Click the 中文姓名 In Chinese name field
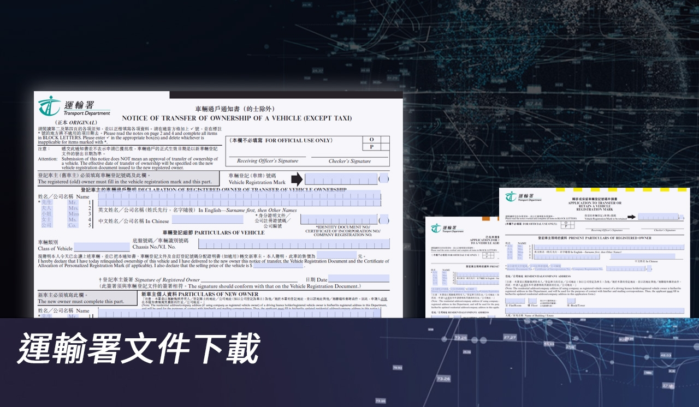Viewport: 699px width, 407px height. coord(208,220)
